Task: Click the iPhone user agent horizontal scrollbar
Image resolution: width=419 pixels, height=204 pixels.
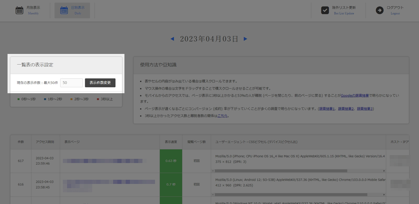Action: (x=281, y=171)
